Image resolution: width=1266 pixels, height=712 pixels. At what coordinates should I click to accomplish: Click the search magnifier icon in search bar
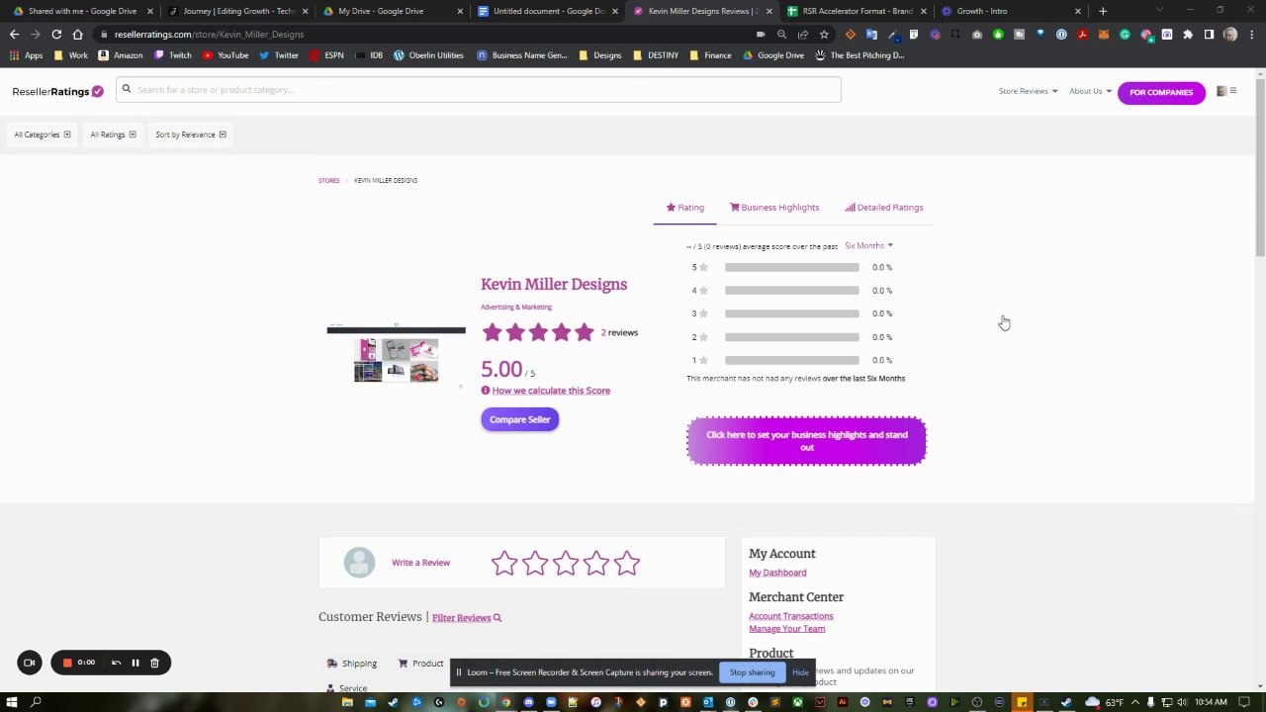tap(127, 89)
